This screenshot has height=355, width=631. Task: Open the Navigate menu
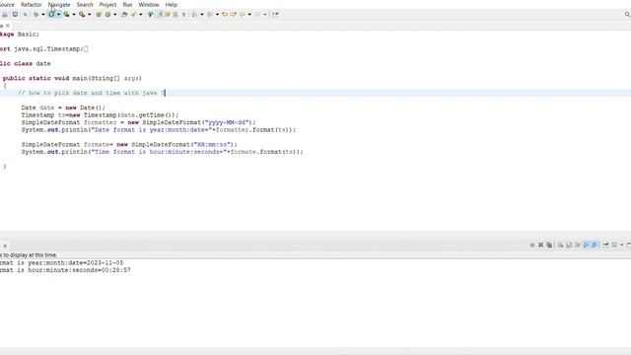click(59, 5)
